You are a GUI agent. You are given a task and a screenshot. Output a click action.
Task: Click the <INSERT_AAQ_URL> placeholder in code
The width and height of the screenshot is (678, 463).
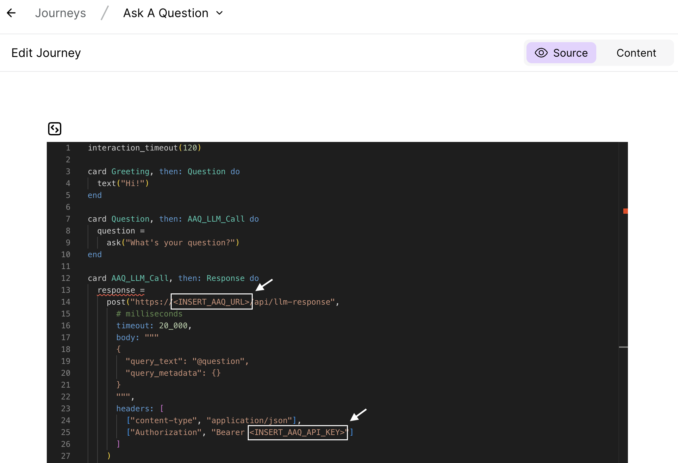tap(212, 302)
